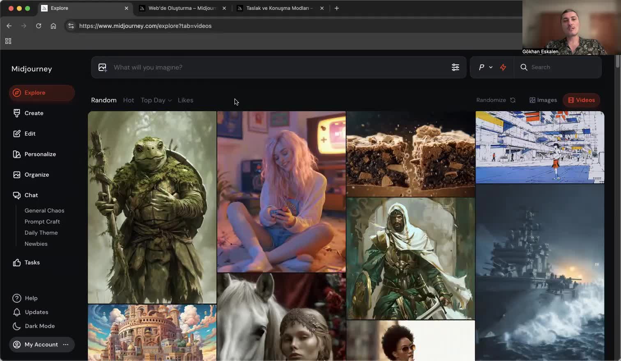
Task: Open the pink-haired girl gaming thumbnail
Action: (281, 192)
